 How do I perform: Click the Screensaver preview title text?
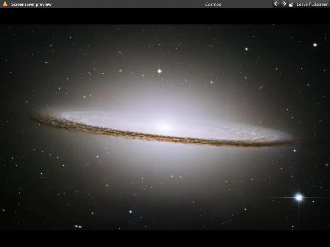[x=31, y=4]
